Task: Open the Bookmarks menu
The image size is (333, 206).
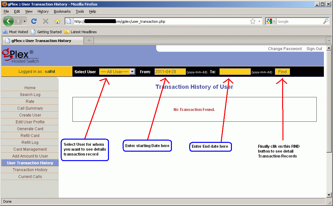Action: coord(62,11)
